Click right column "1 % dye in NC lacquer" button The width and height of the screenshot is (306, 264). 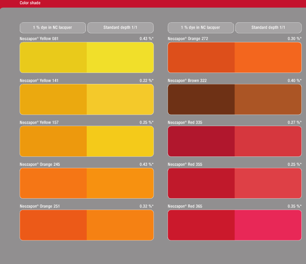(x=201, y=28)
